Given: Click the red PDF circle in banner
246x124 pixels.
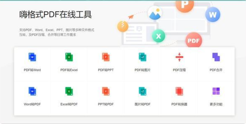Looking at the screenshot, I should click(194, 41).
